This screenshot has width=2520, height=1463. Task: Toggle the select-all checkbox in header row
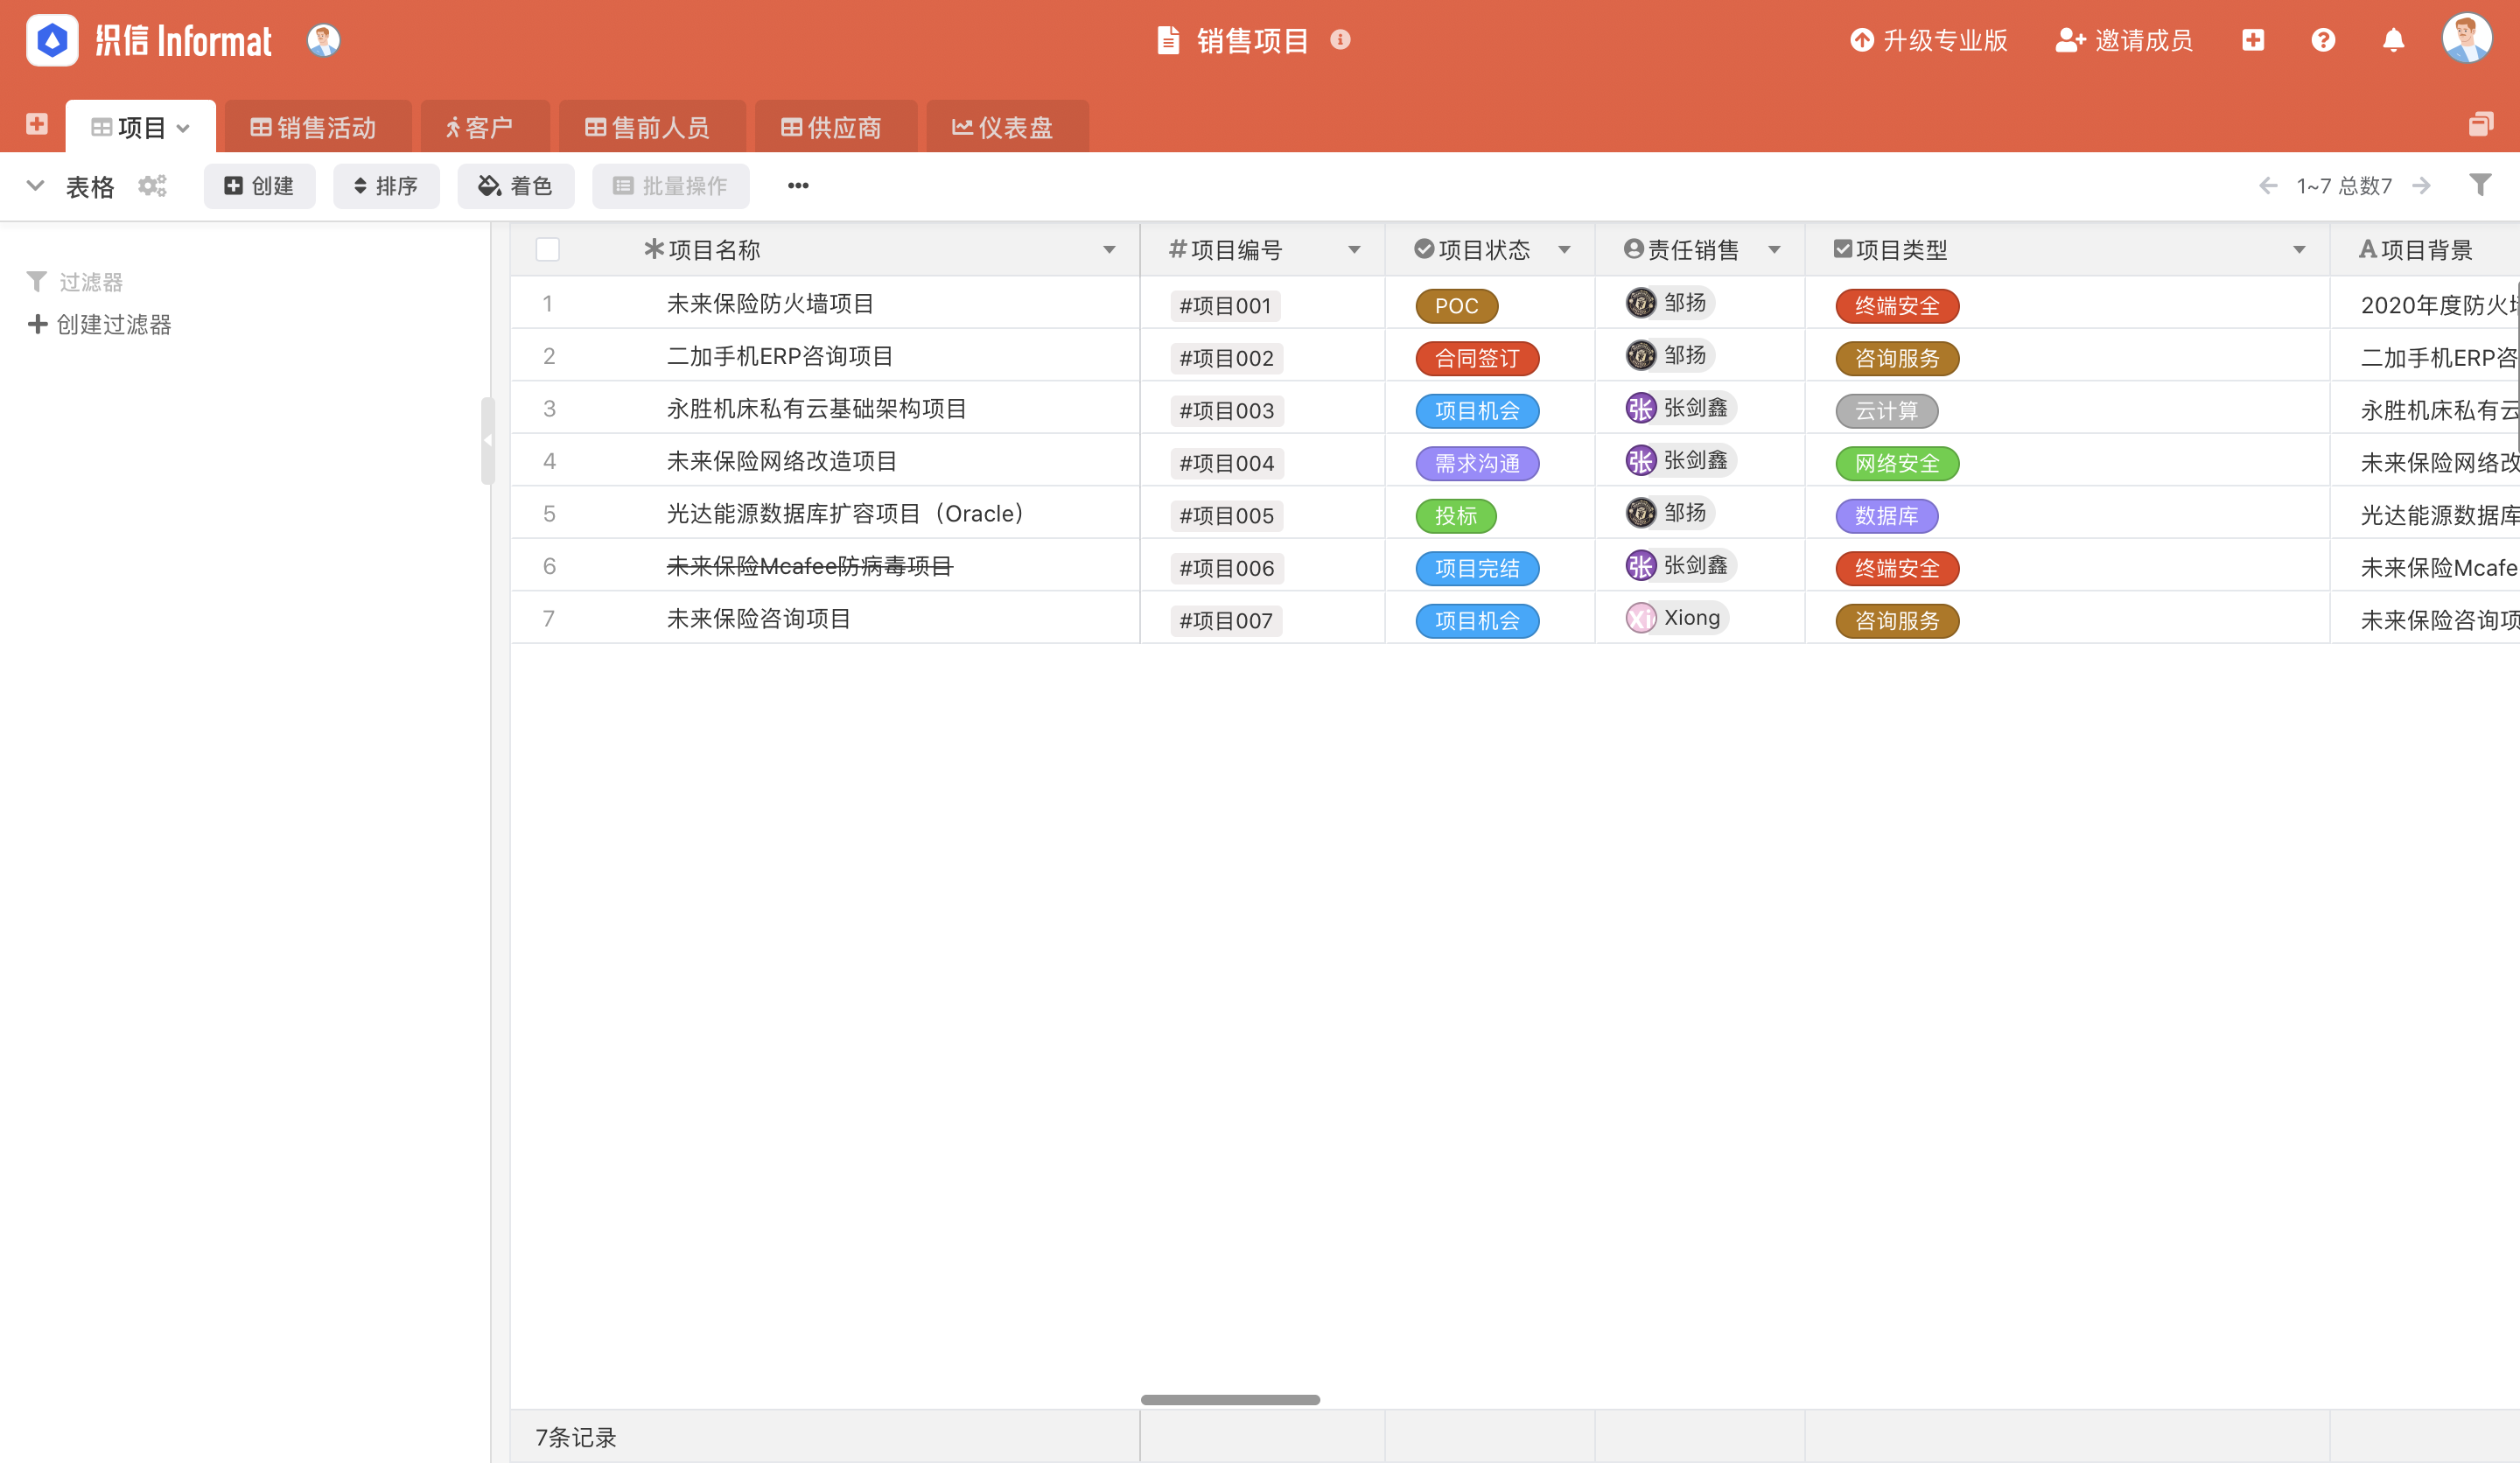[547, 249]
